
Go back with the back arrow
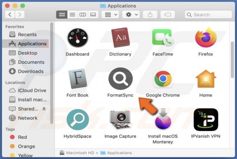[x=10, y=15]
